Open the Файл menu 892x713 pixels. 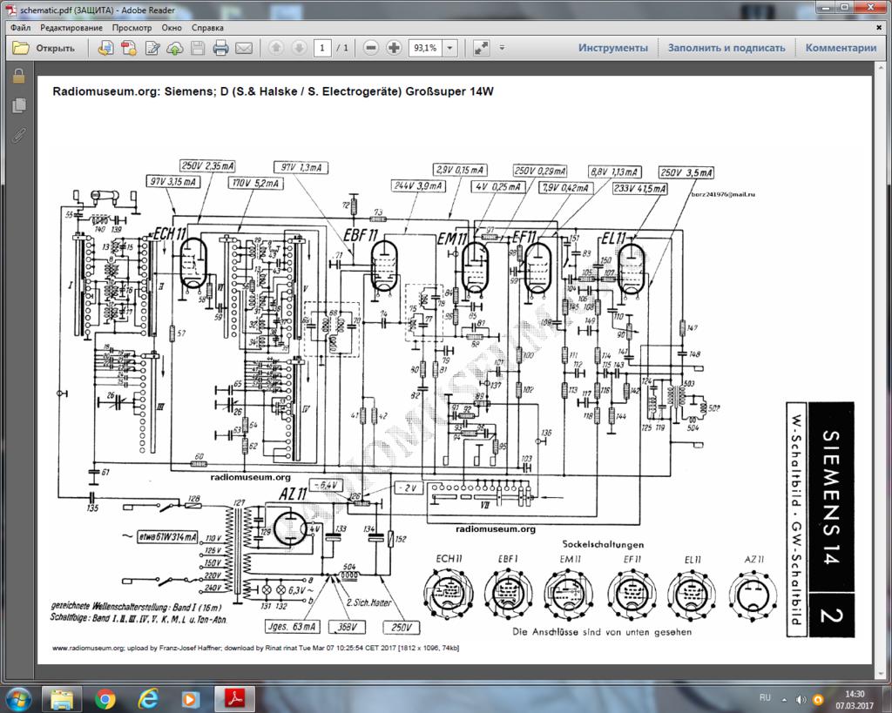[21, 27]
